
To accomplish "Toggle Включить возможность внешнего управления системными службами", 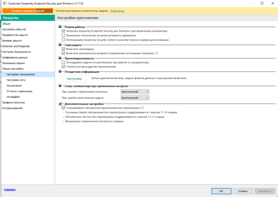I will [x=63, y=53].
